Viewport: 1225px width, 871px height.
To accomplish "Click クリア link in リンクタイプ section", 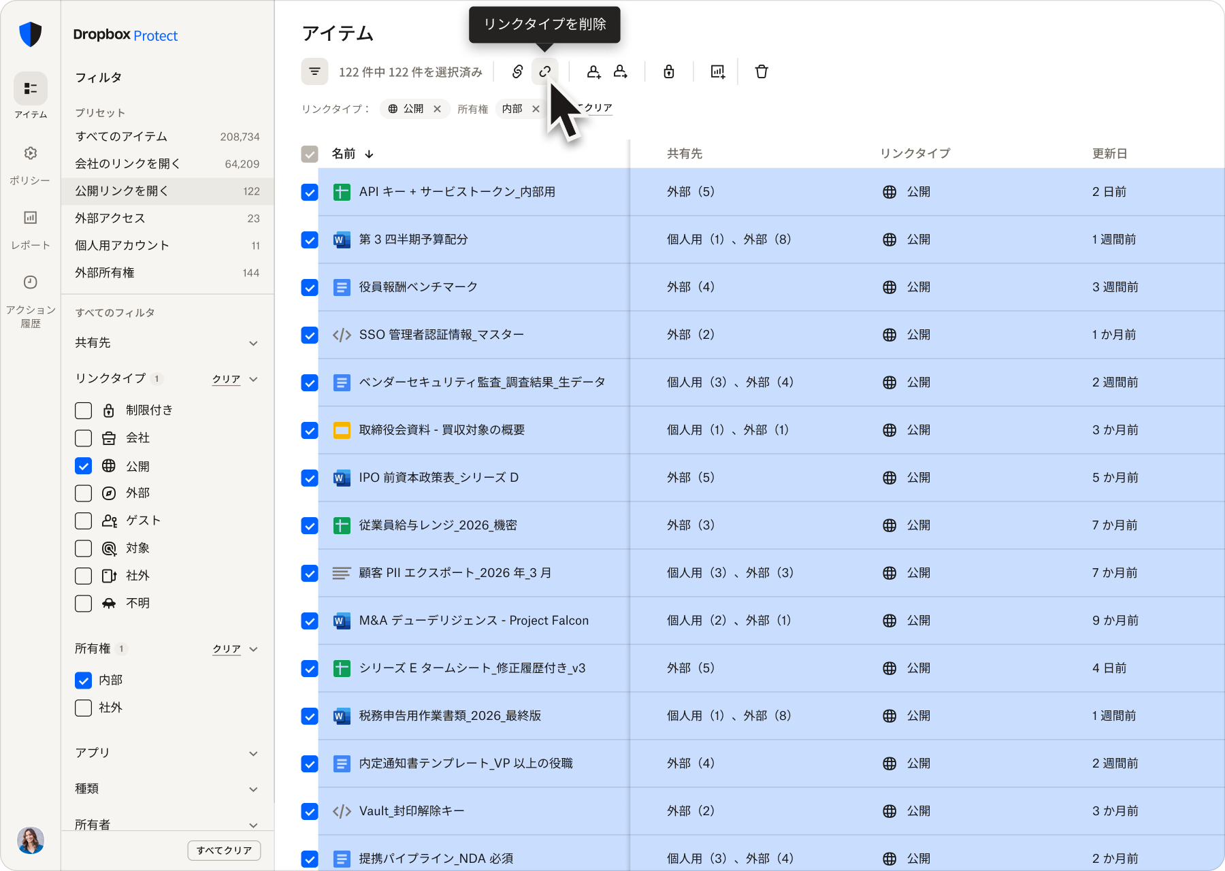I will [x=227, y=379].
